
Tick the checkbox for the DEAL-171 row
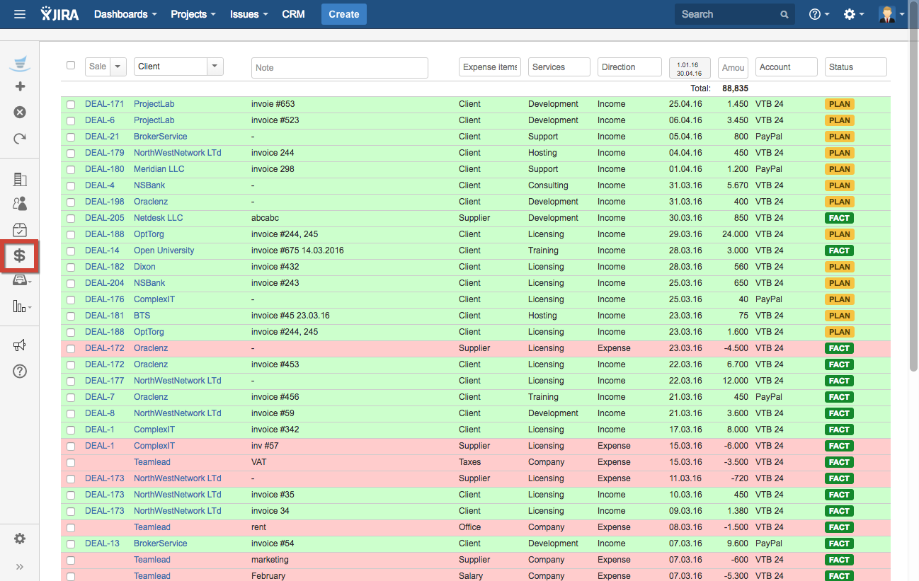(x=71, y=105)
